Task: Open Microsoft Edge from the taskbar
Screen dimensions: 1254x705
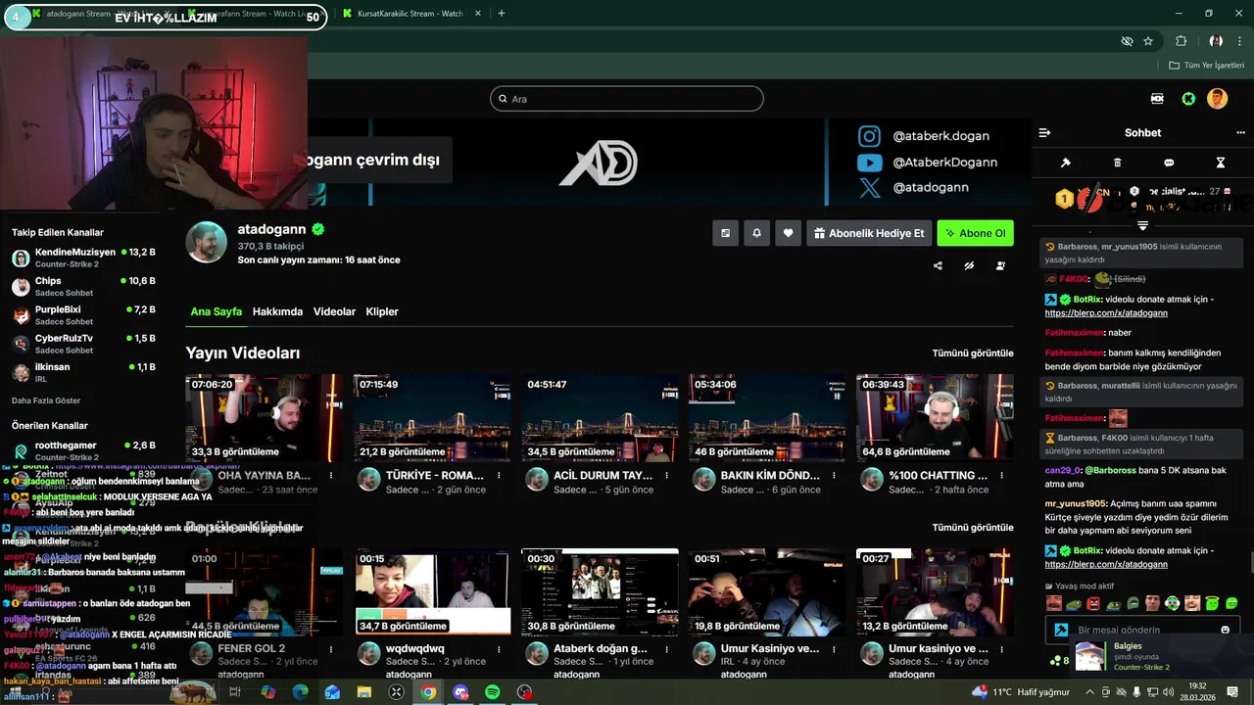Action: point(300,692)
